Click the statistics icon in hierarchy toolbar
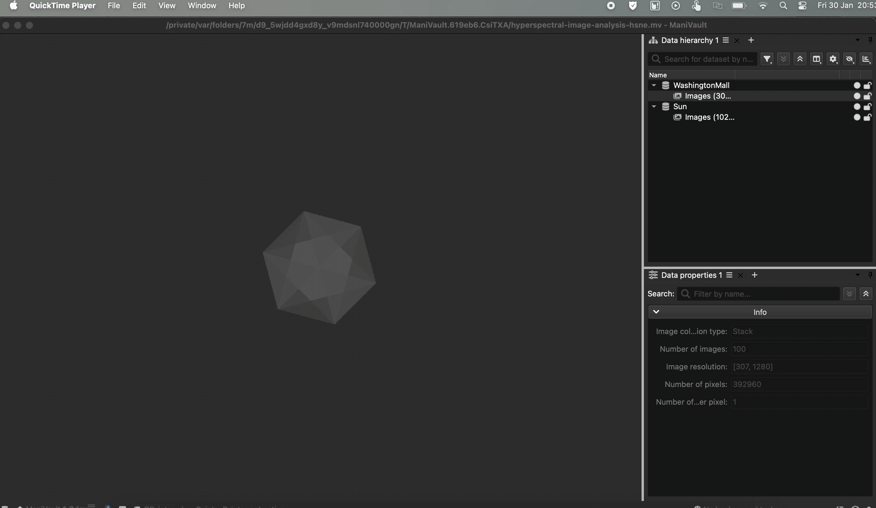The width and height of the screenshot is (876, 508). click(866, 59)
